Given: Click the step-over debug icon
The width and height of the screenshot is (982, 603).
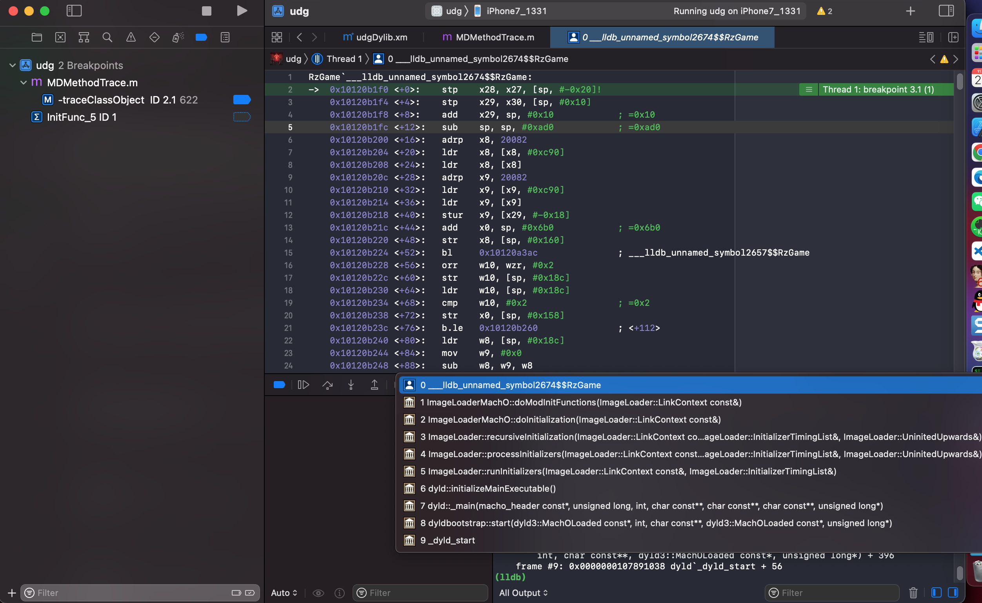Looking at the screenshot, I should tap(327, 384).
